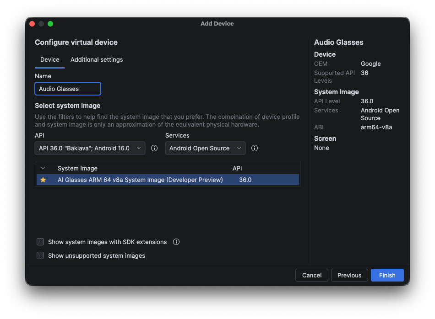Select AI Glasses ARM 64 v8a System Image row
Screen dimensions: 435x319
[168, 180]
